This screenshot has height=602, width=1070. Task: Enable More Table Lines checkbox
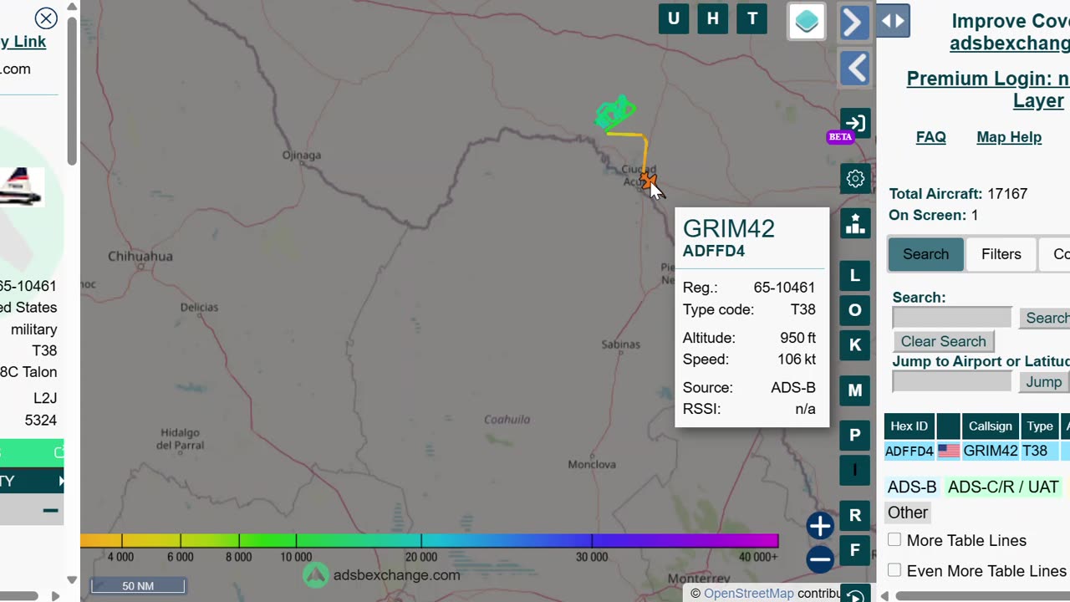pyautogui.click(x=894, y=540)
